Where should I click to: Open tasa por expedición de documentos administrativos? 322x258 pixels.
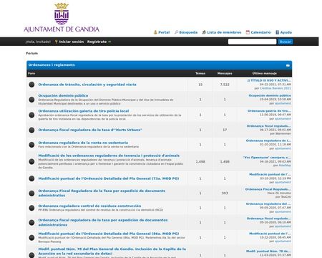(103, 222)
